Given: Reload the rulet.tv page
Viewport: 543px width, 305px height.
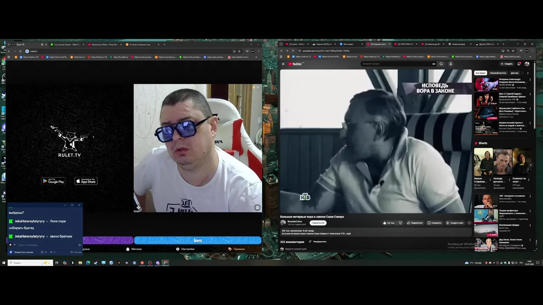Looking at the screenshot, I should [x=20, y=51].
